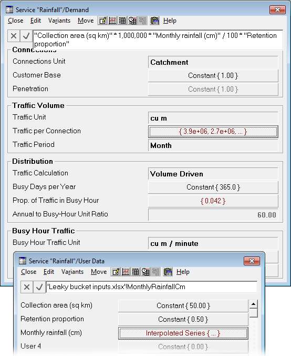Cancel formula edit with X in User Data window
The width and height of the screenshot is (291, 356).
tap(27, 287)
